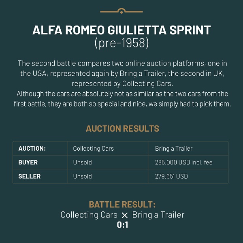Screen dimensions: 243x243
Task: Click the AUCTION RESULTS heading
Action: tap(122, 128)
